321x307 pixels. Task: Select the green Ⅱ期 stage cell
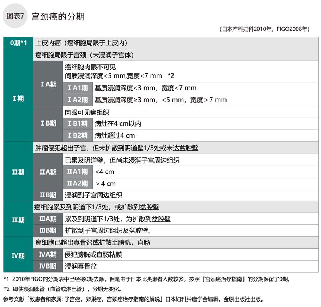18,172
